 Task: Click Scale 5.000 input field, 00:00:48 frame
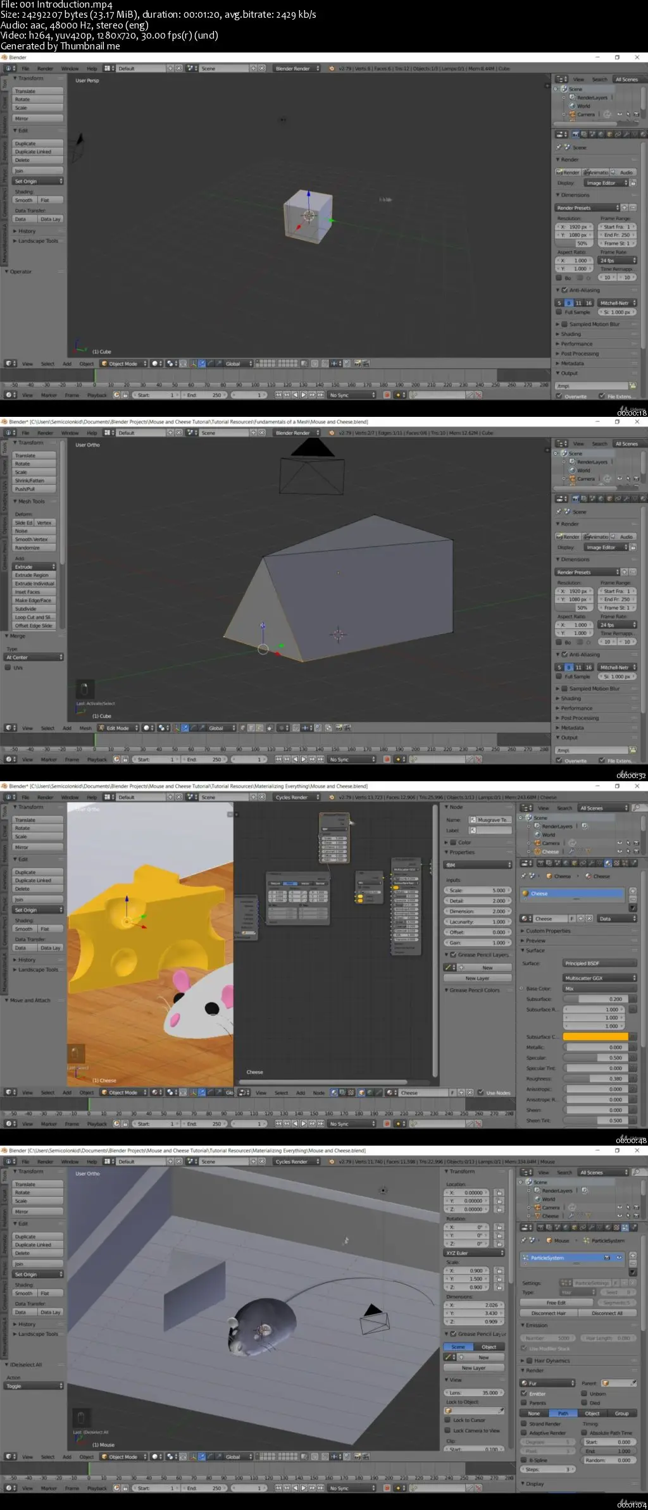(478, 890)
